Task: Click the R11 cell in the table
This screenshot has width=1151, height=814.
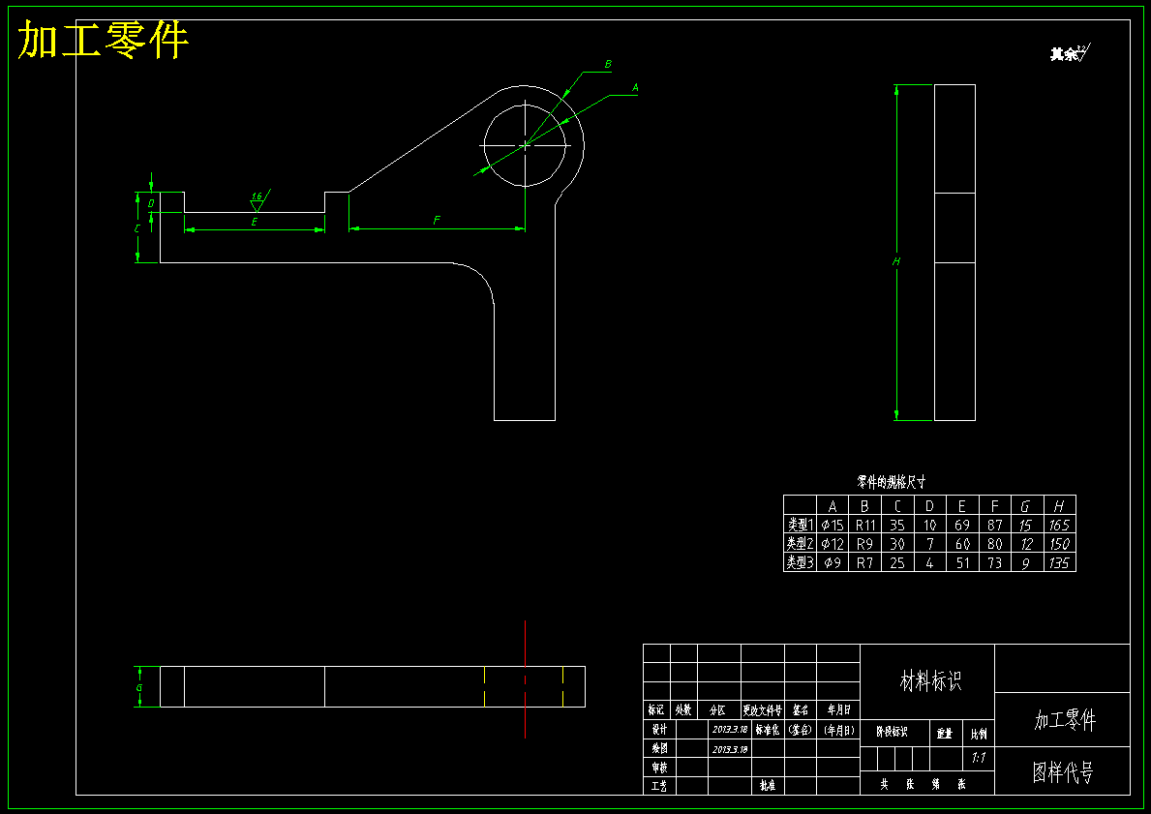Action: (865, 525)
